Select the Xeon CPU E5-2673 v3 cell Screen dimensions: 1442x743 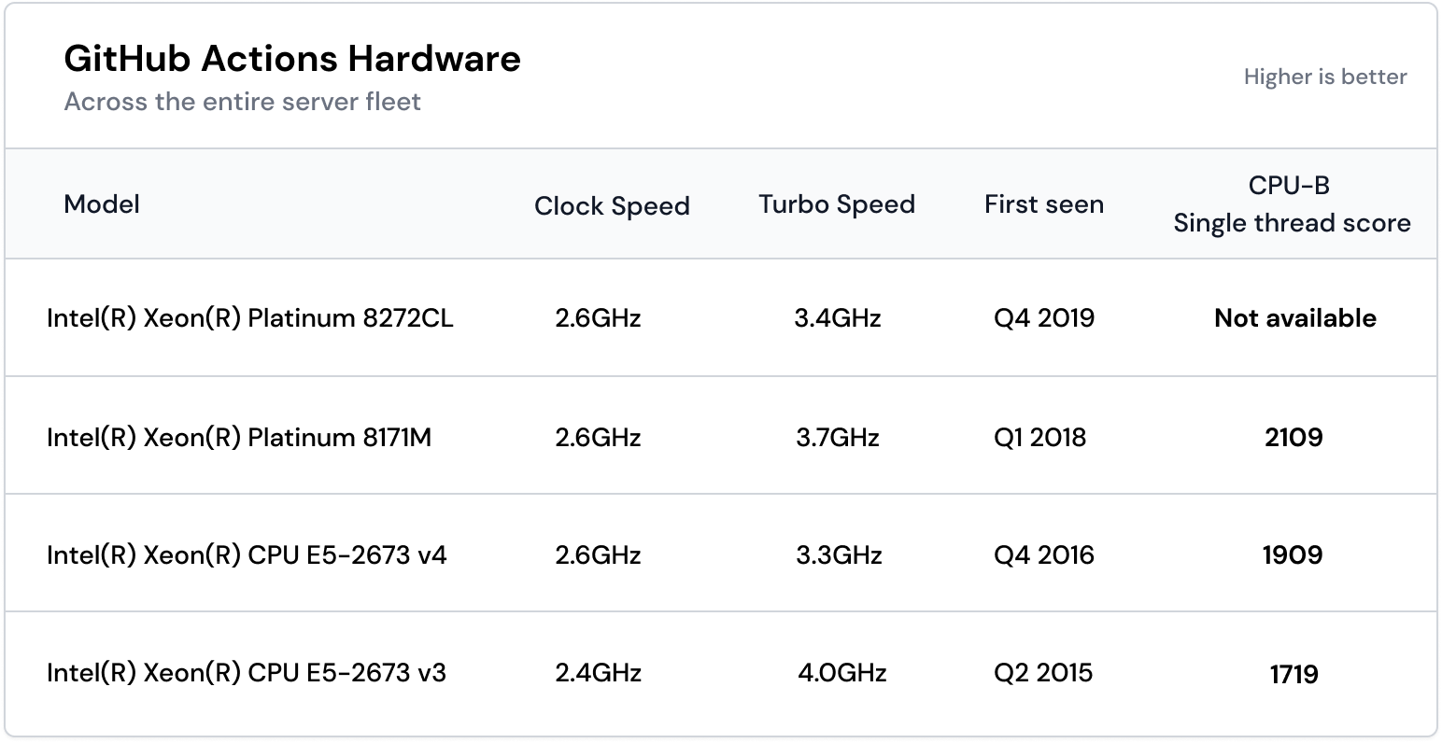pyautogui.click(x=247, y=673)
